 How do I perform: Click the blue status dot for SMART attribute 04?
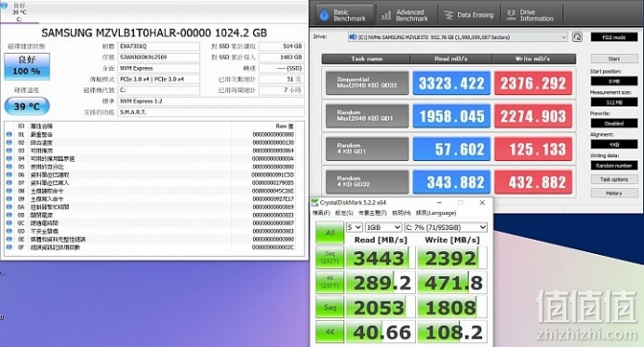click(x=10, y=158)
